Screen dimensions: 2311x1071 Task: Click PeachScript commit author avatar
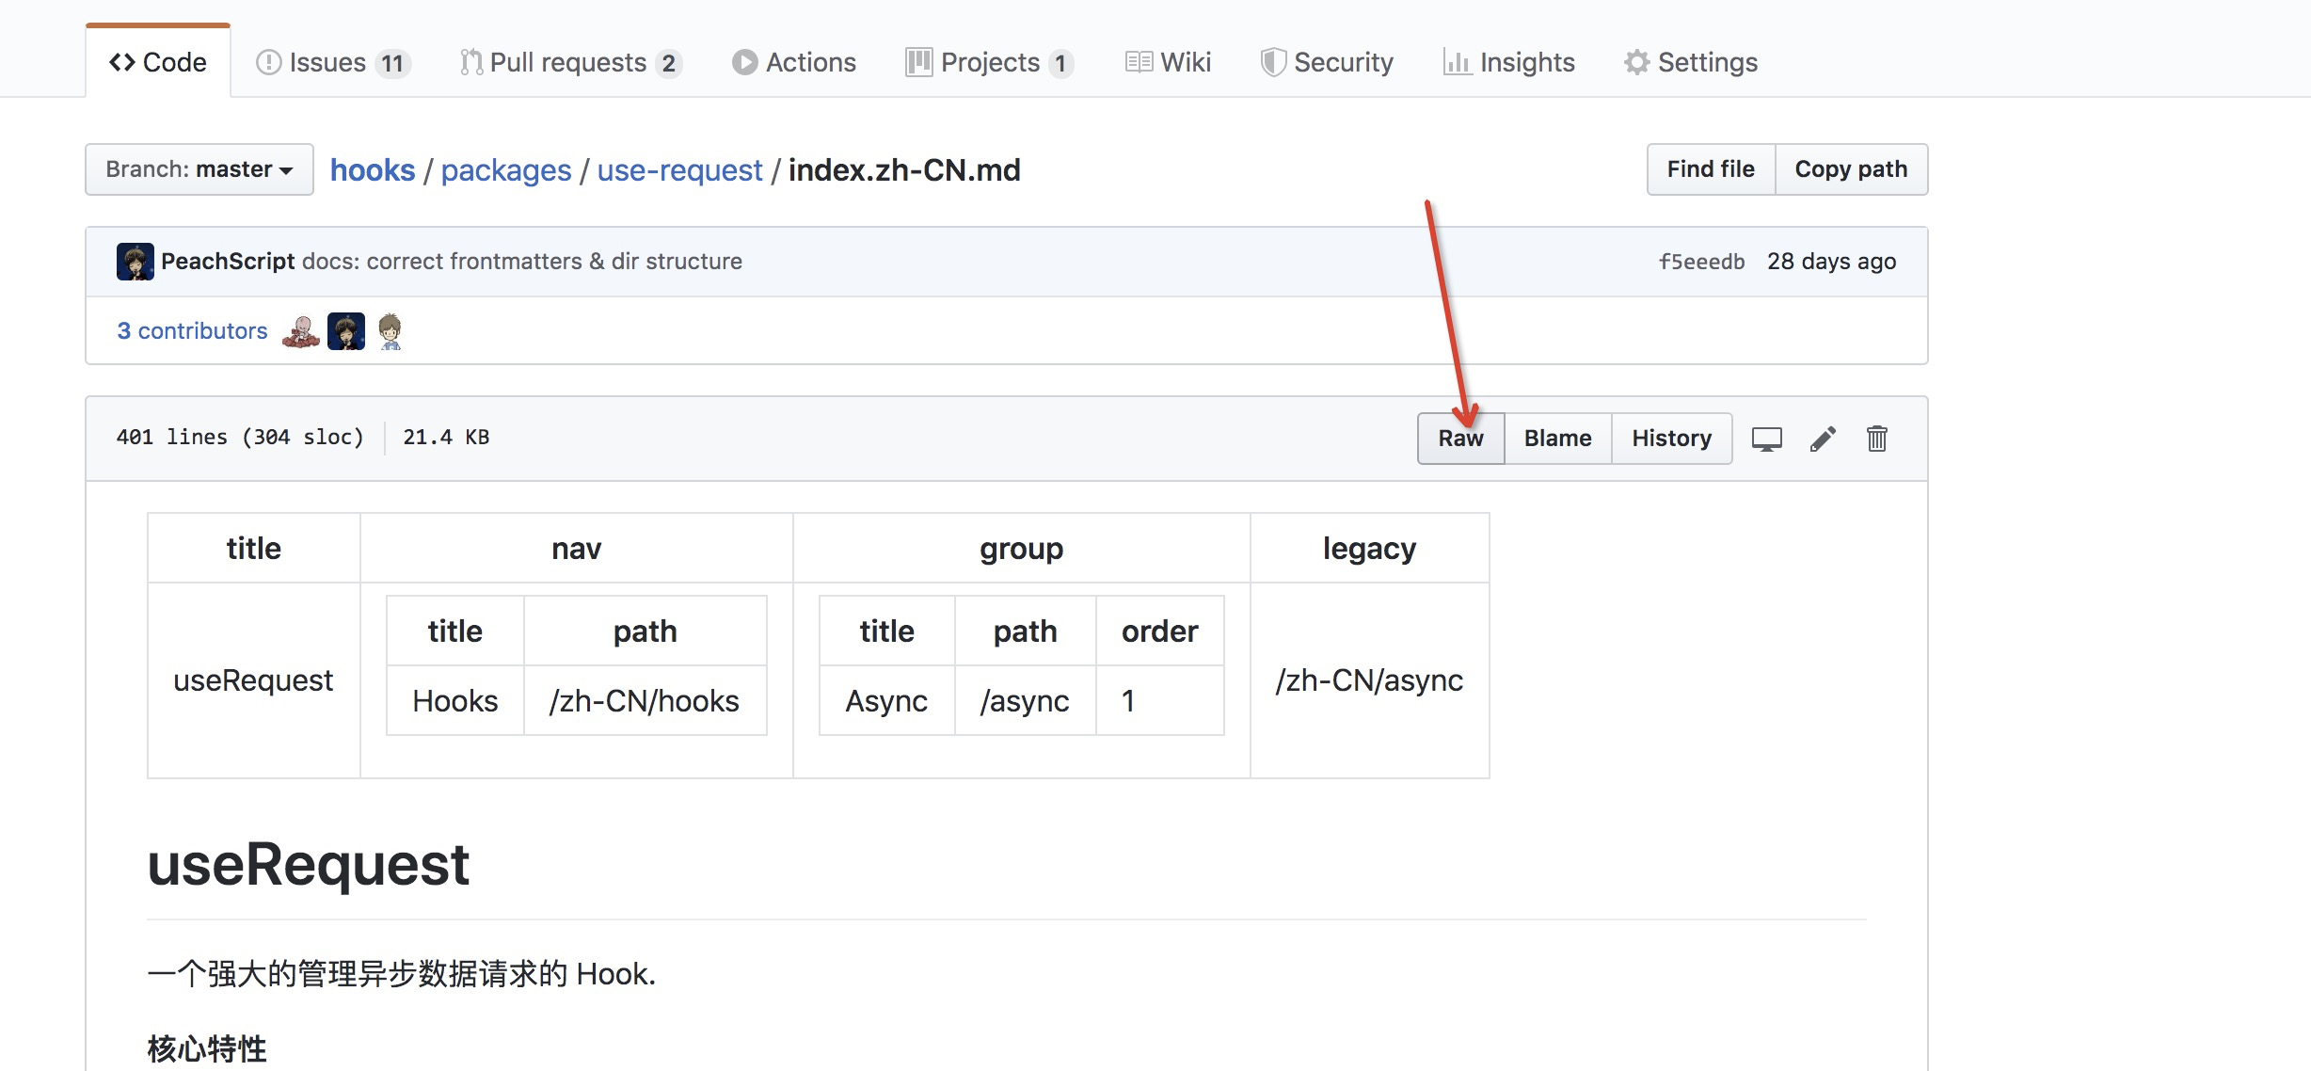(x=135, y=262)
